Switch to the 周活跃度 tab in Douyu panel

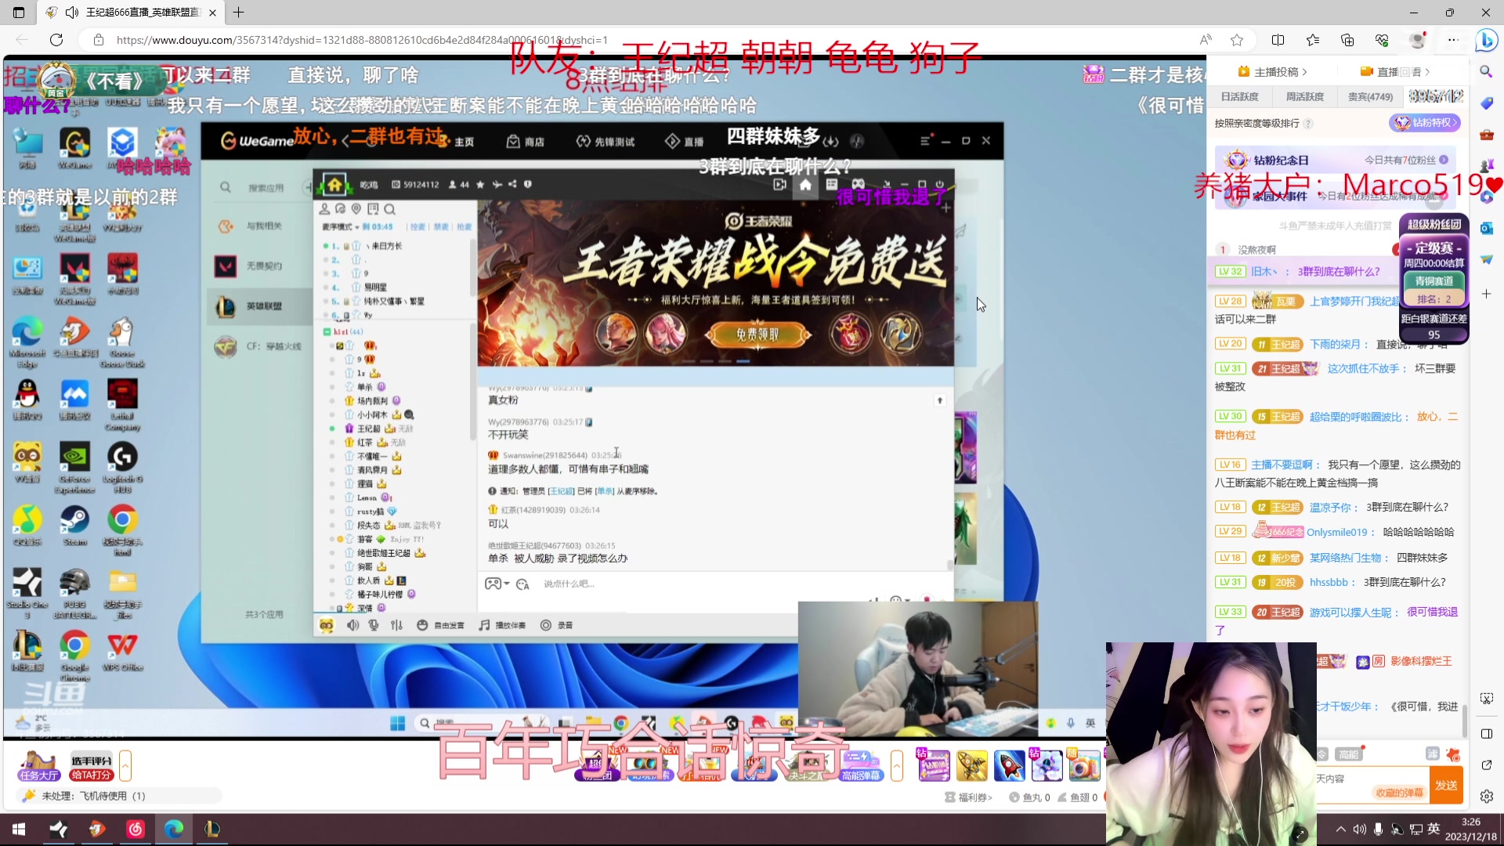coord(1304,96)
